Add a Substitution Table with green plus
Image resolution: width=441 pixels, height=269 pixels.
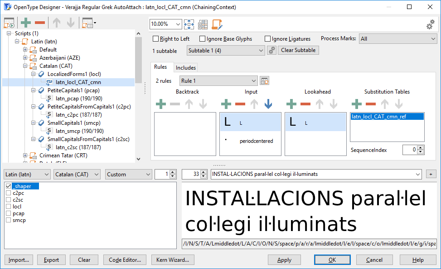(357, 104)
